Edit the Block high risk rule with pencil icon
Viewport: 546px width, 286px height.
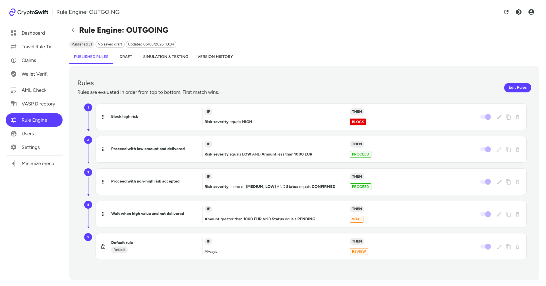click(x=499, y=117)
